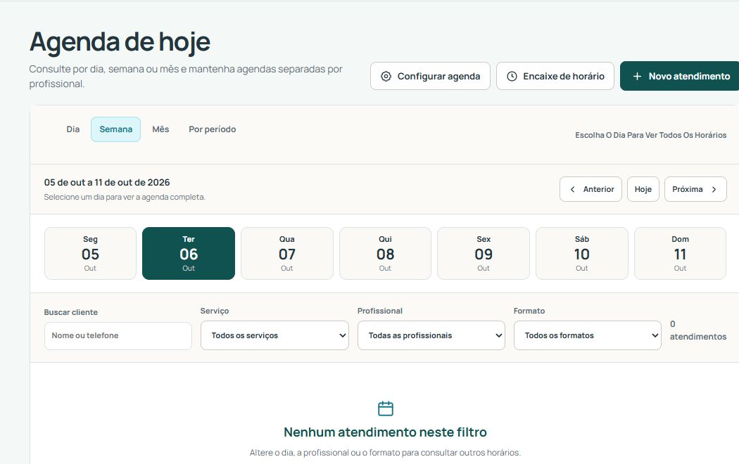The width and height of the screenshot is (739, 464).
Task: Go to the Anterior week
Action: click(591, 189)
